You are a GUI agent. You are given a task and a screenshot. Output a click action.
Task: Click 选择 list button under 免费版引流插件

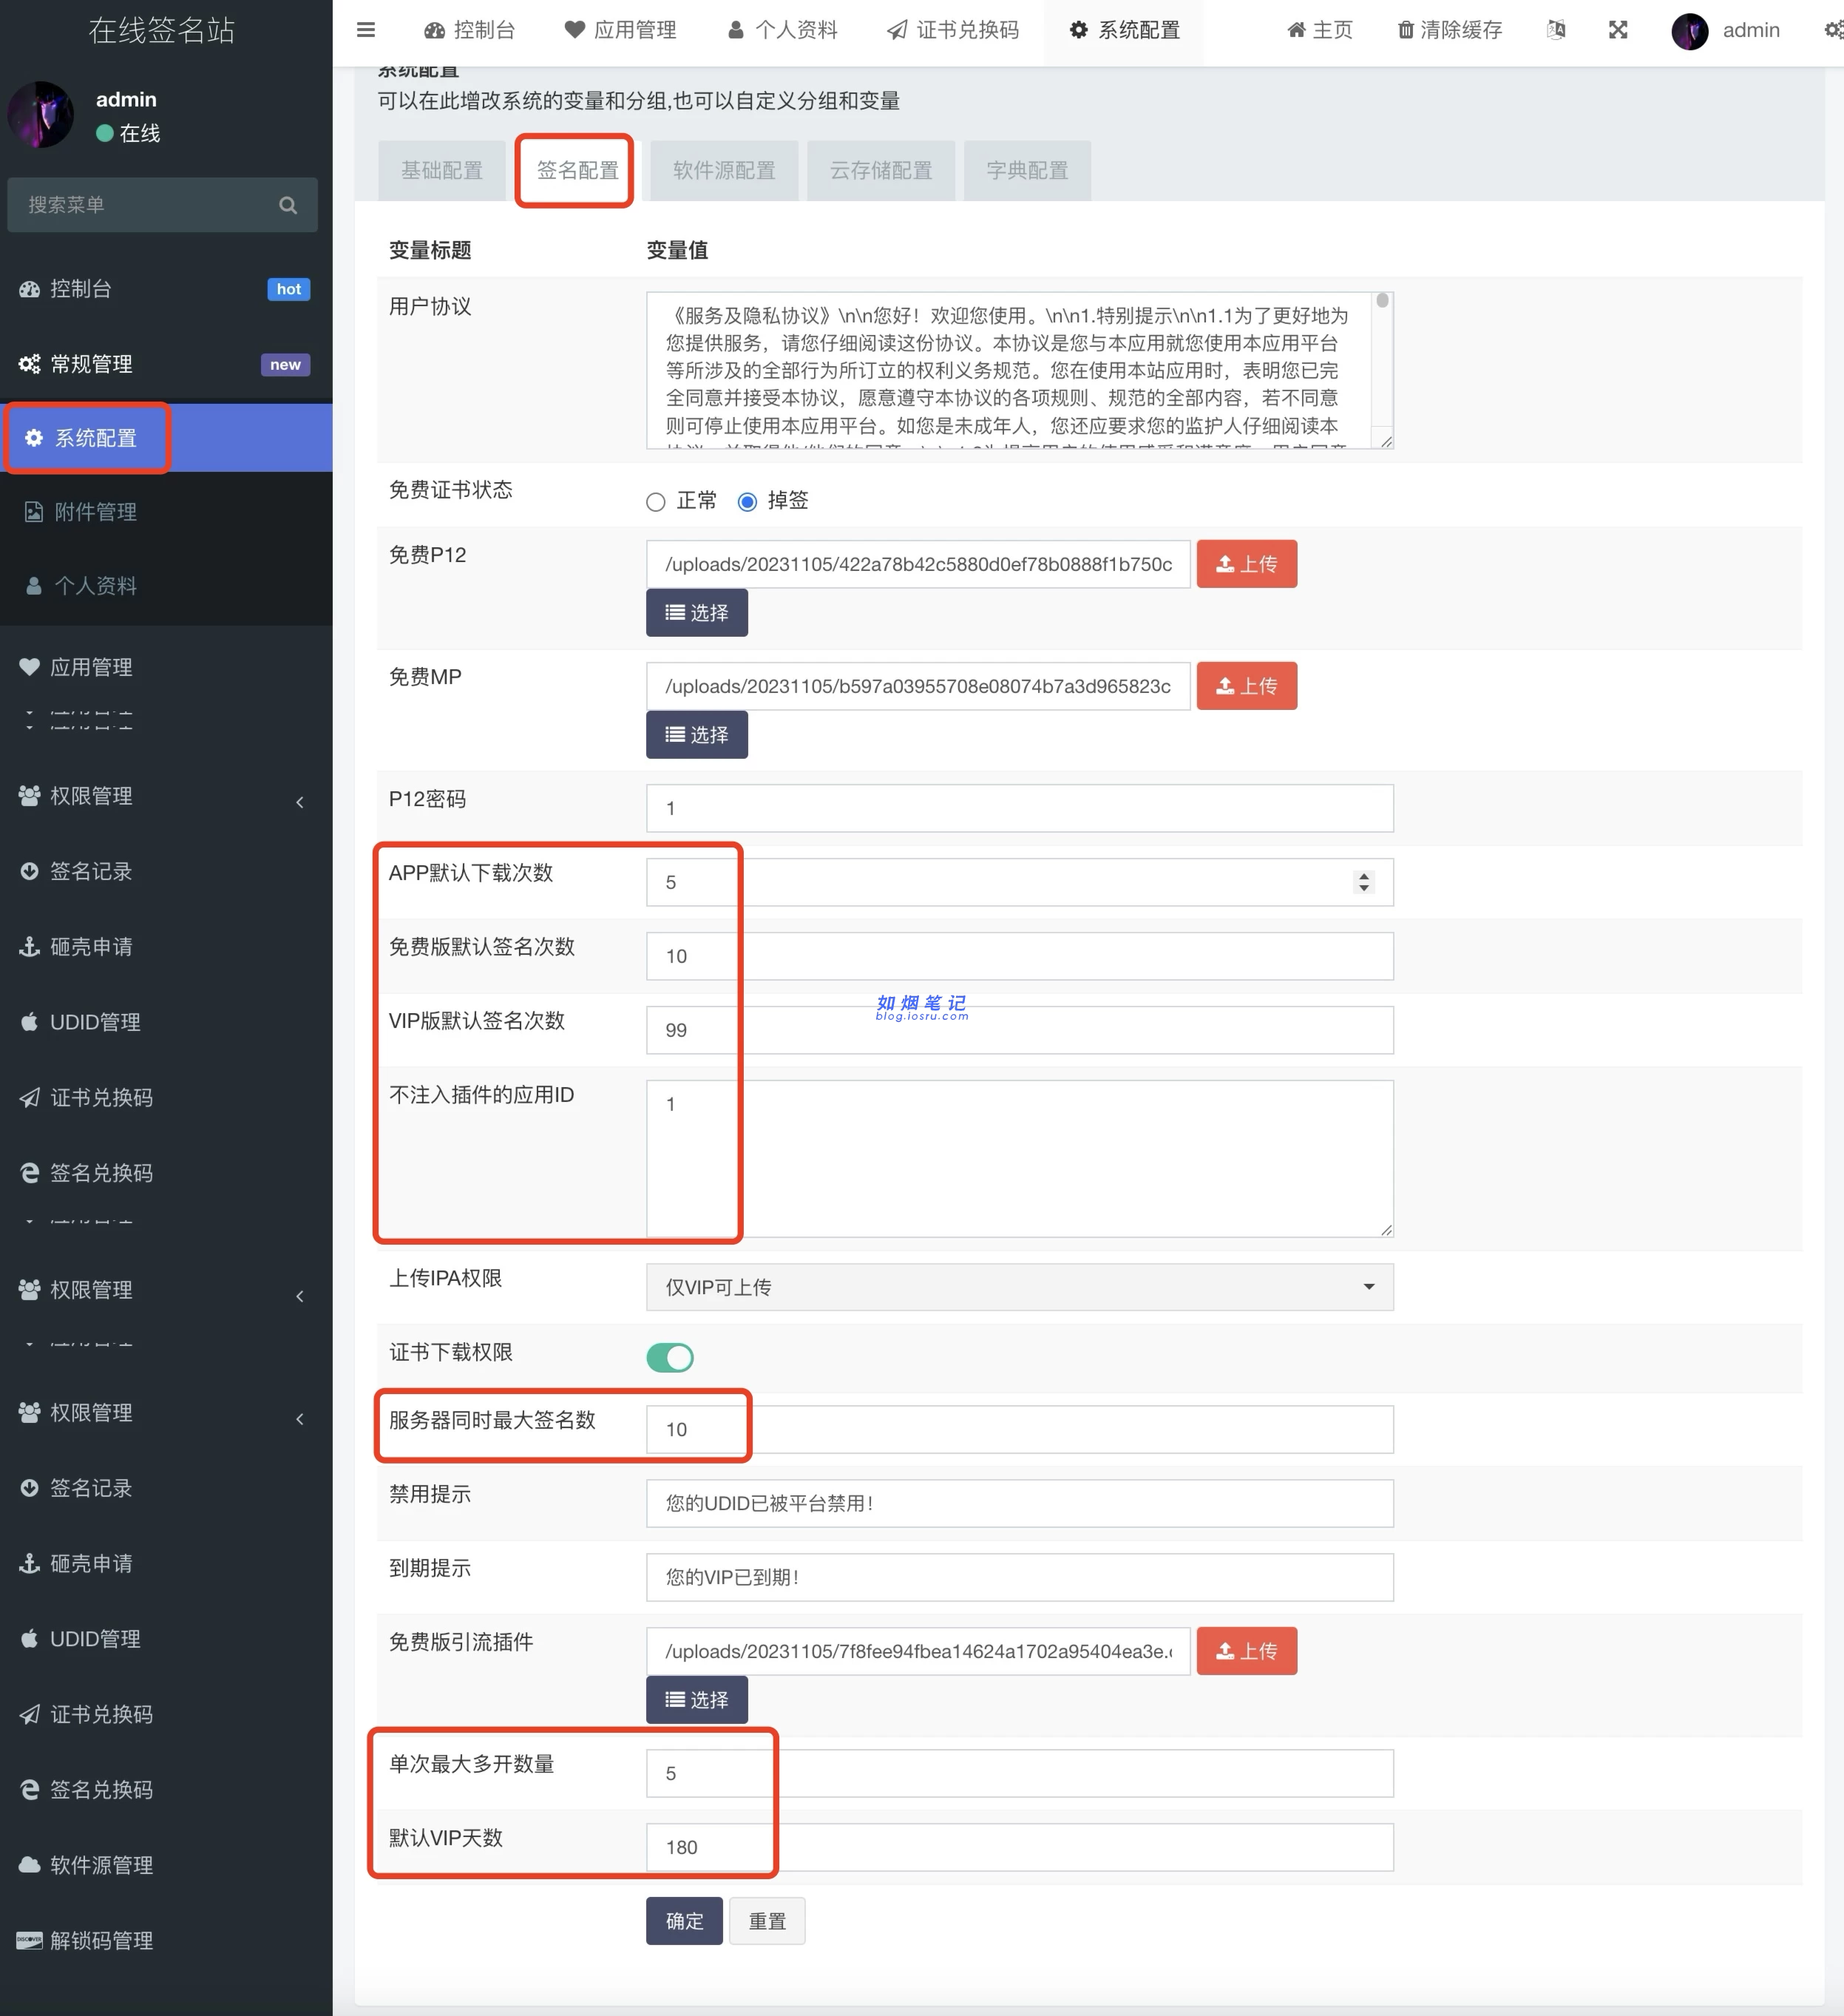697,1700
